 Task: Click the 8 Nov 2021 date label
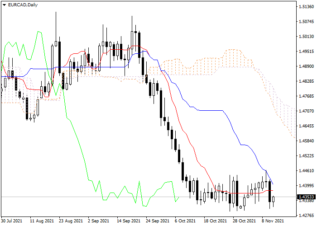click(273, 221)
